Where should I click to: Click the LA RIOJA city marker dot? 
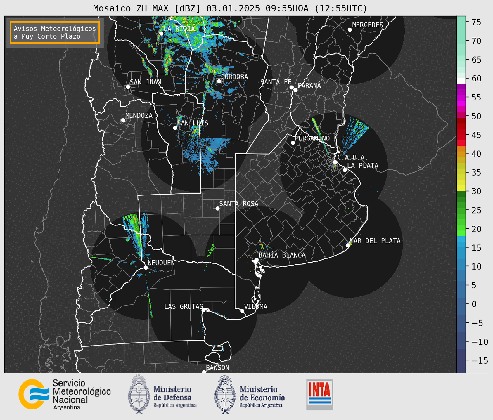pyautogui.click(x=161, y=33)
